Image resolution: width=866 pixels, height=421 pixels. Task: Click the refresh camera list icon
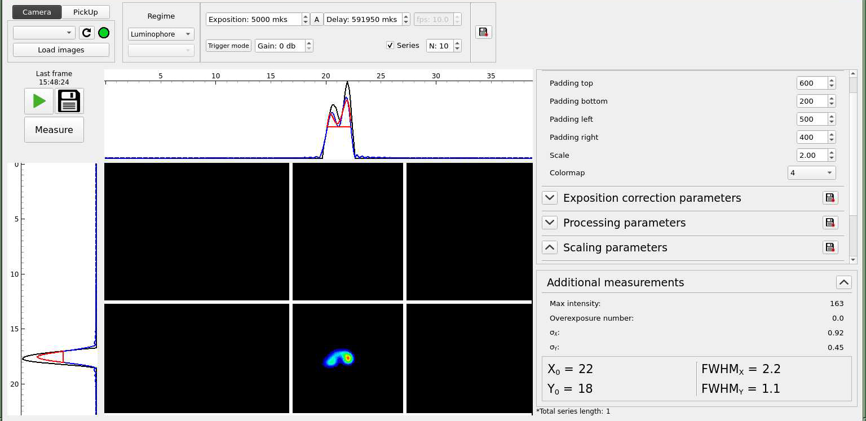[86, 33]
